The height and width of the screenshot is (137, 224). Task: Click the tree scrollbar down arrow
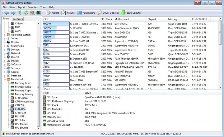point(38,129)
